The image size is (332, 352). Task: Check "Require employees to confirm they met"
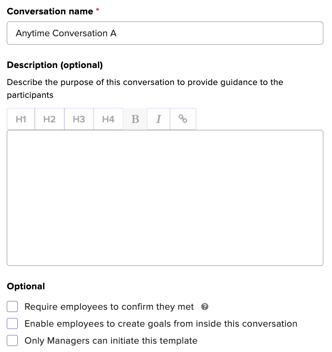12,306
